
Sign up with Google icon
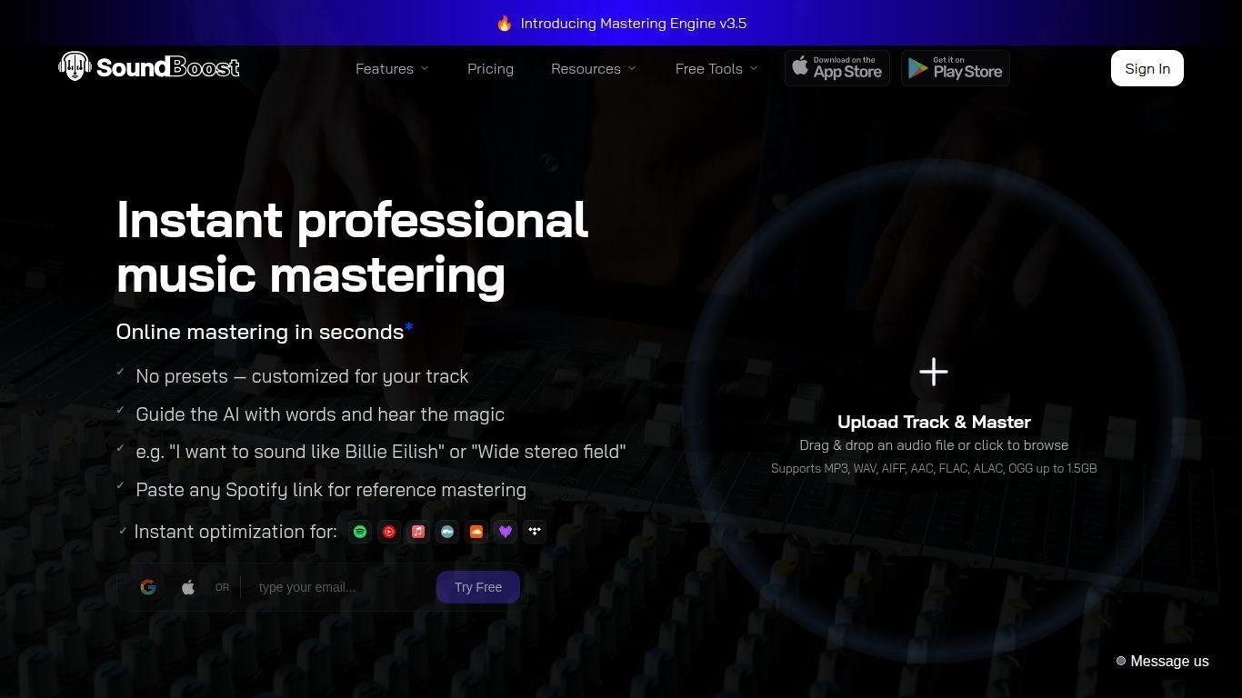[148, 587]
